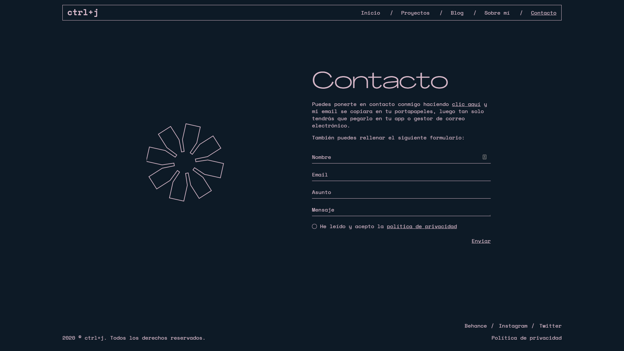Open the Instagram footer link
This screenshot has width=624, height=351.
pos(513,326)
